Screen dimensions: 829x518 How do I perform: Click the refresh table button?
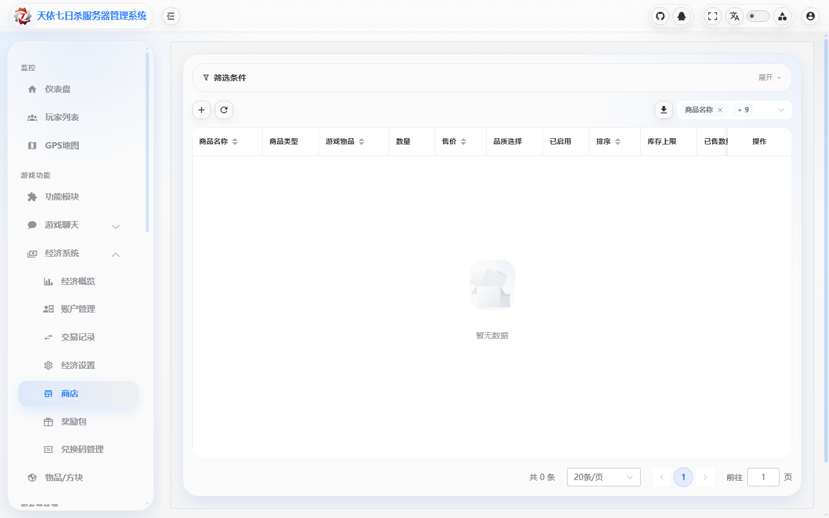(x=224, y=110)
